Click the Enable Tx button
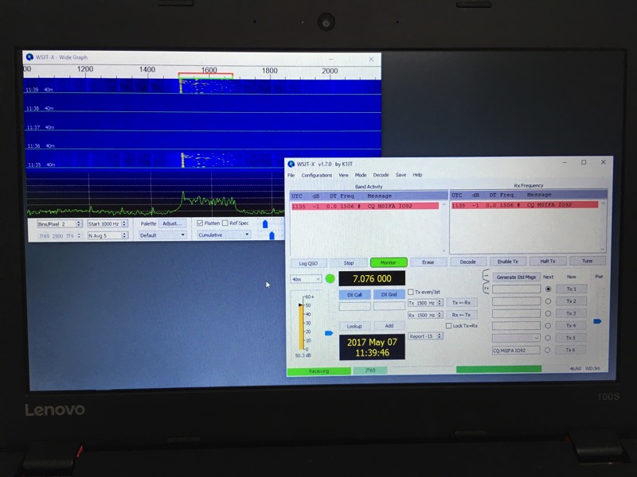The height and width of the screenshot is (477, 637). pos(508,262)
